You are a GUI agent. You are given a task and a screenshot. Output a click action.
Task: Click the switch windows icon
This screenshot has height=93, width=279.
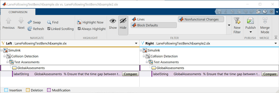coord(258,12)
